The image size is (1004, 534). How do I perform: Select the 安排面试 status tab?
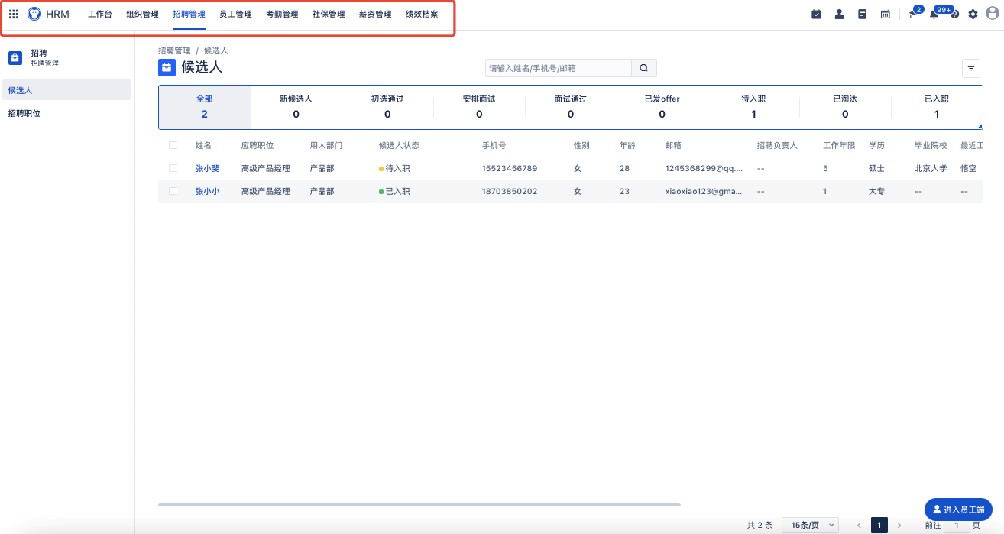click(479, 107)
